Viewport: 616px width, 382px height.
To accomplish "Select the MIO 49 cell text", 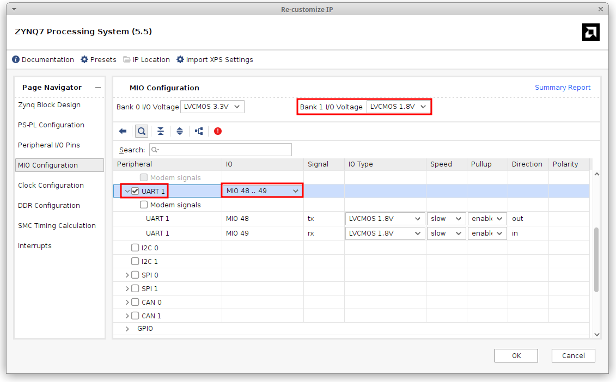I will pos(237,233).
